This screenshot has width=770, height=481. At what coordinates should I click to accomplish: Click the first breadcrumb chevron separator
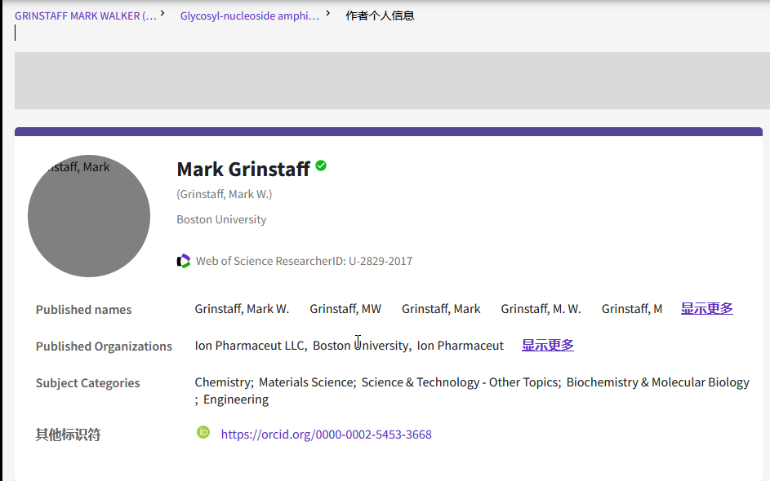click(162, 13)
